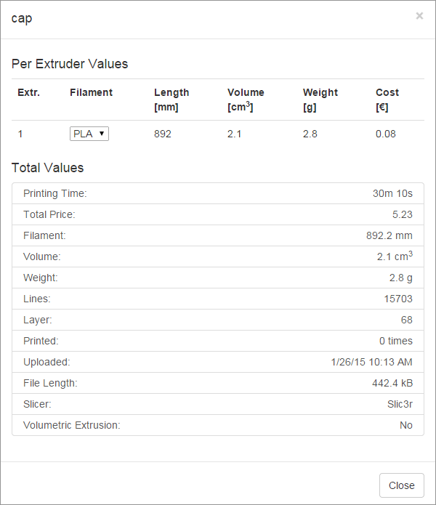Select the Lines row label

(36, 299)
